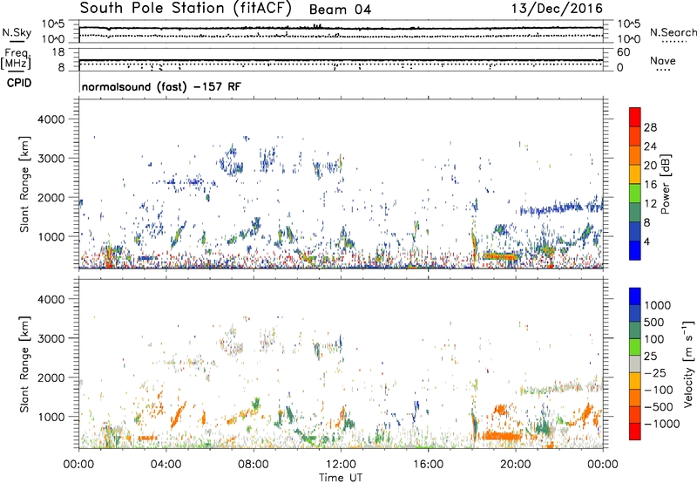
Task: Click the '4000' tick on power panel
Action: click(51, 119)
